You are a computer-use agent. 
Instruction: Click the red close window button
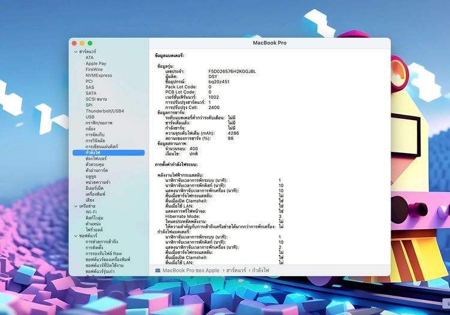pos(74,43)
